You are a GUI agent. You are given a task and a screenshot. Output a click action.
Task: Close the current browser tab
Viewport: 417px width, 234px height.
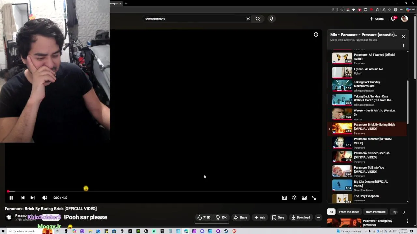[x=120, y=3]
